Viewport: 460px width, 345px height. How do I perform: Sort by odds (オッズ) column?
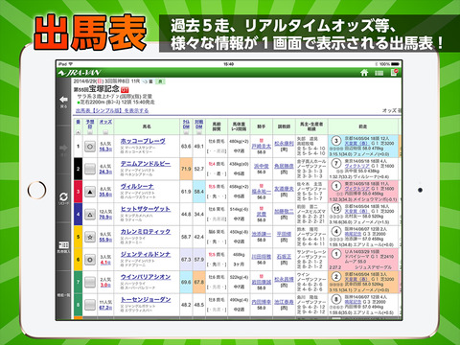tap(105, 132)
